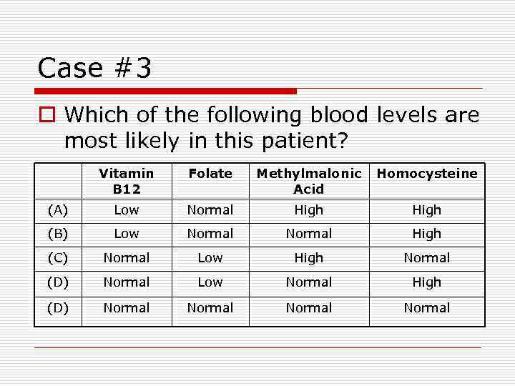Select the "Folate" column header
The image size is (515, 386).
210,174
